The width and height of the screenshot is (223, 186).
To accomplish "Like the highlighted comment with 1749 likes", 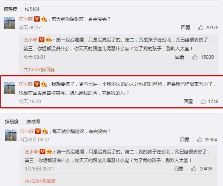I will click(203, 102).
